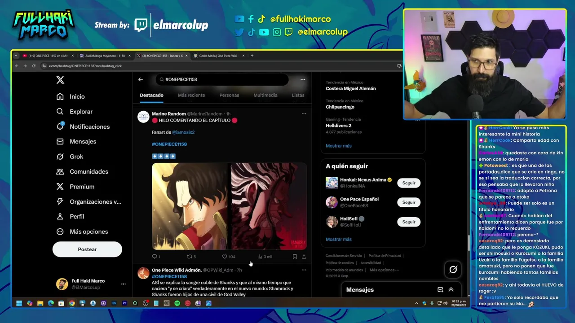Open the Chilpancingo trend

pyautogui.click(x=340, y=107)
